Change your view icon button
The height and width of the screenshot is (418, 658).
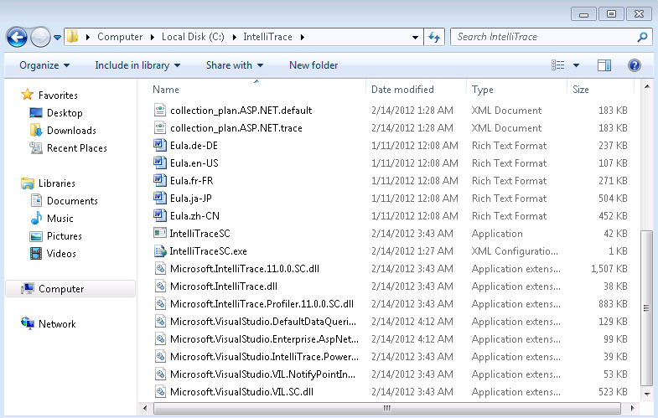point(557,65)
